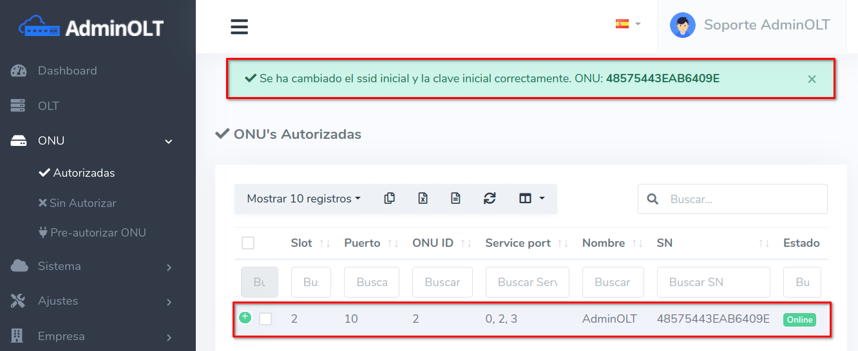Open the column visibility dropdown

(x=531, y=199)
